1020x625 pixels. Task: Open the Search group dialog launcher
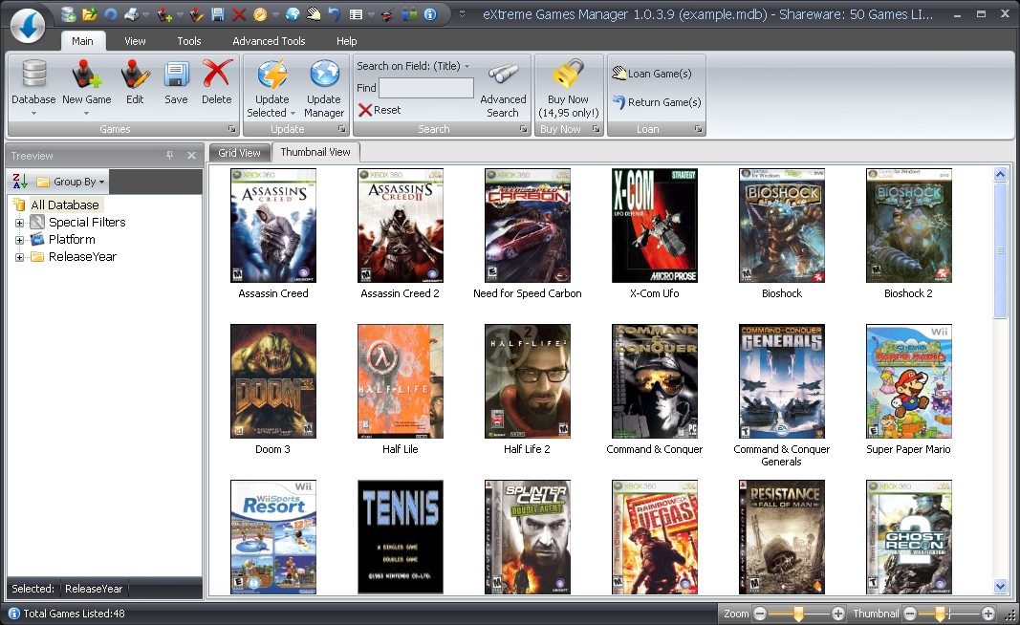coord(523,129)
